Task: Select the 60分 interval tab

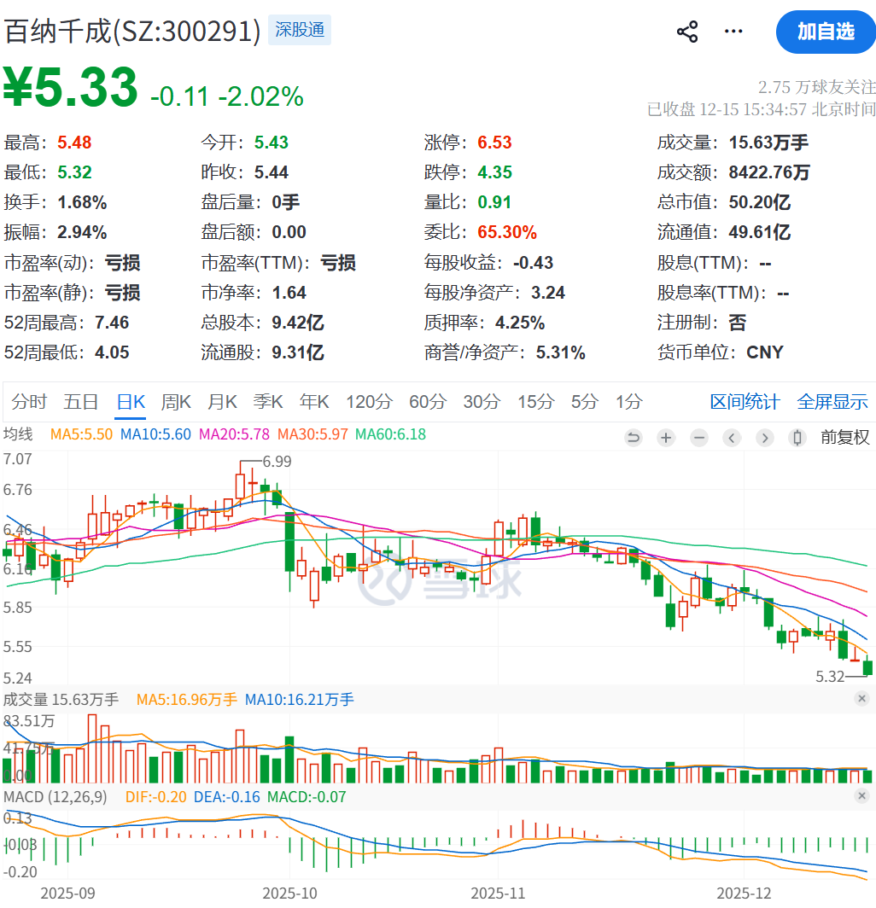Action: (x=427, y=402)
